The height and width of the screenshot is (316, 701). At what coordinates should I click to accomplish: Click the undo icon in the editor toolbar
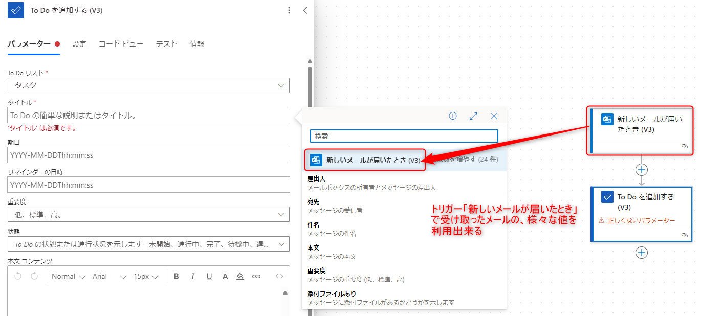[18, 276]
